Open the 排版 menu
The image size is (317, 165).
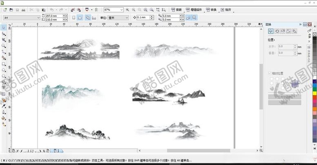(x=176, y=9)
